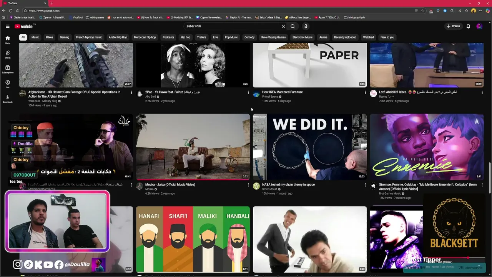Image resolution: width=492 pixels, height=277 pixels.
Task: Open Abu Zeid channel avatar
Action: 140,94
